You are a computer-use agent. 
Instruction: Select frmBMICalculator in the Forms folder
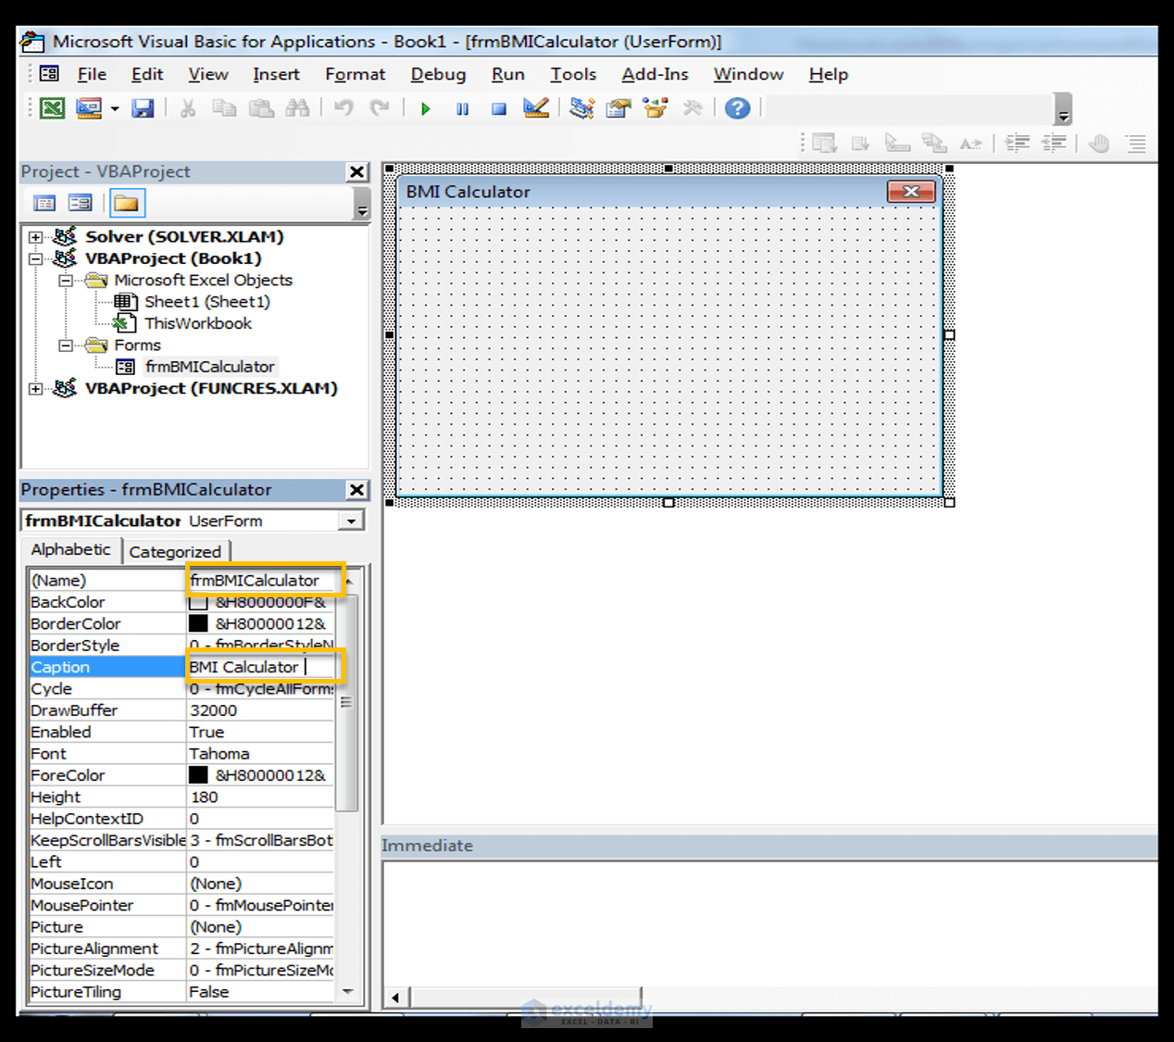pos(209,367)
